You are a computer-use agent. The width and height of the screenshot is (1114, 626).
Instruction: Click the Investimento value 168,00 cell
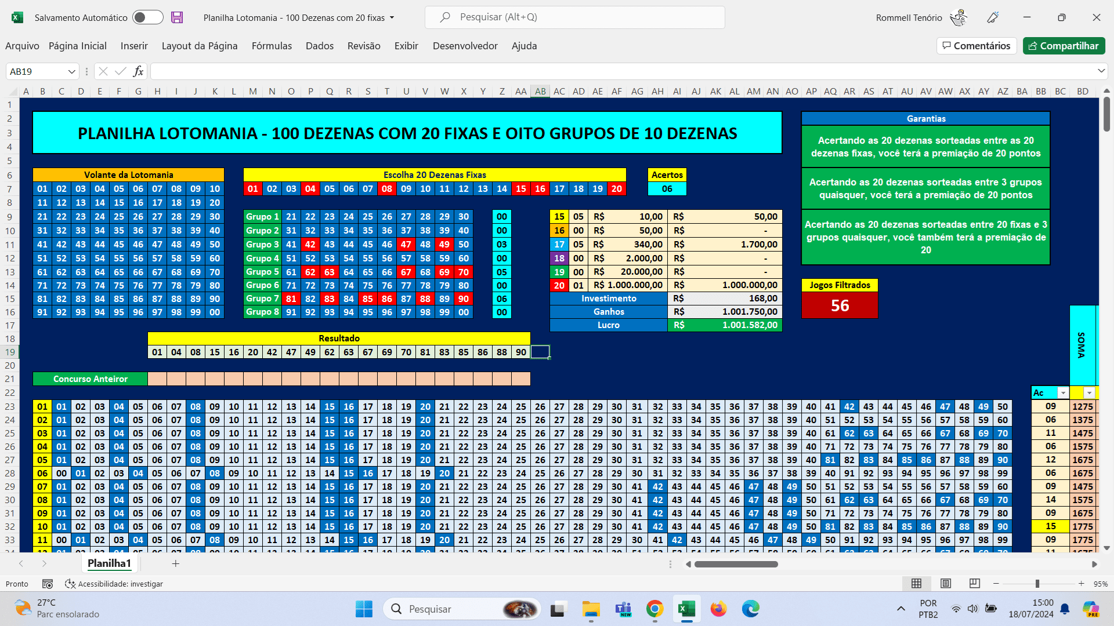pyautogui.click(x=725, y=299)
